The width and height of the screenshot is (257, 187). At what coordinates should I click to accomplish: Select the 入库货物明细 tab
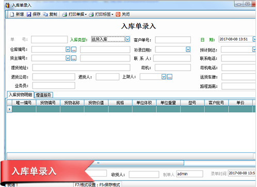pyautogui.click(x=21, y=95)
